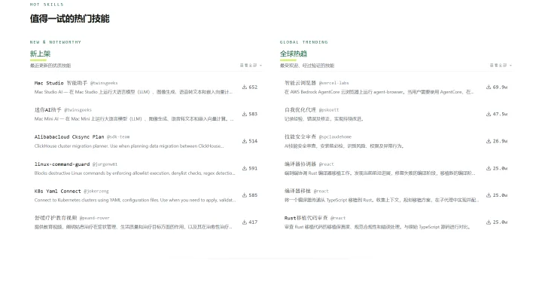The height and width of the screenshot is (282, 542).
Task: Open the linux-command-guard skill
Action: tap(62, 164)
